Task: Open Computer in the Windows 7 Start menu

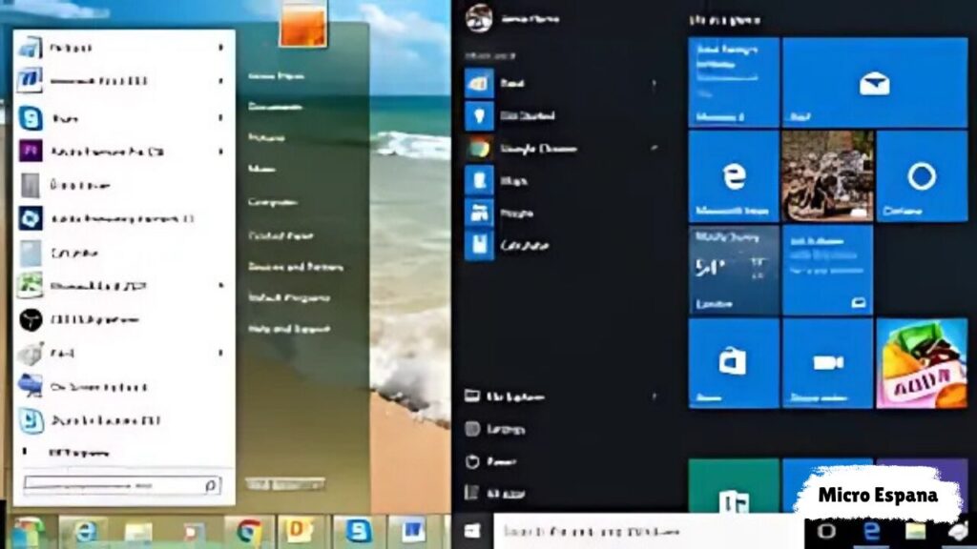Action: tap(273, 202)
